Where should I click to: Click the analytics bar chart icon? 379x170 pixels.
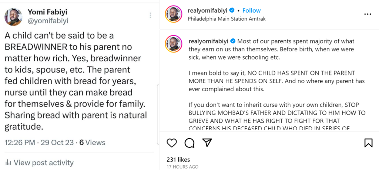click(8, 163)
